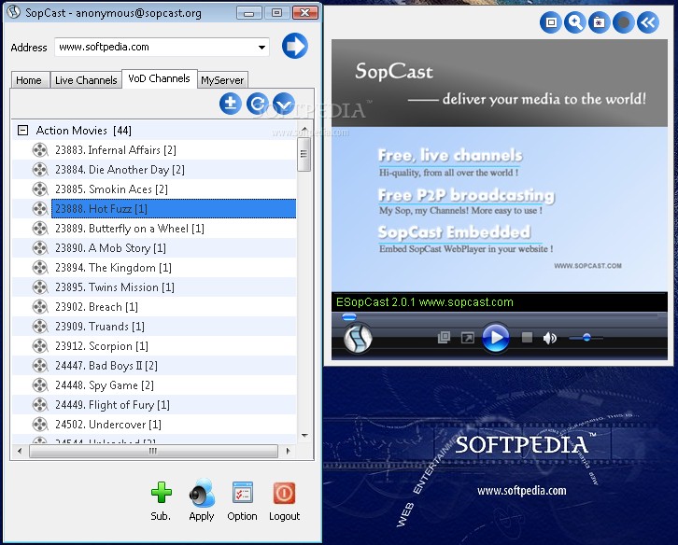
Task: Click the vertical scrollbar thumb in channel list
Action: (x=304, y=153)
